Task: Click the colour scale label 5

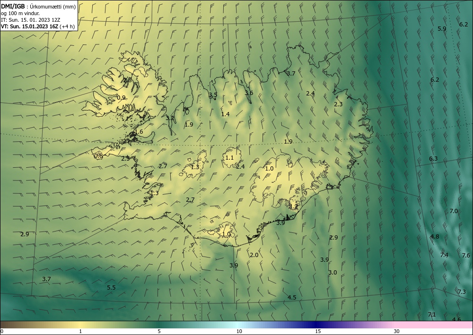Action: point(159,331)
